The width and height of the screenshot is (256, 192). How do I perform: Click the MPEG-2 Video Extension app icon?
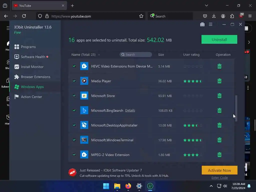tap(84, 154)
